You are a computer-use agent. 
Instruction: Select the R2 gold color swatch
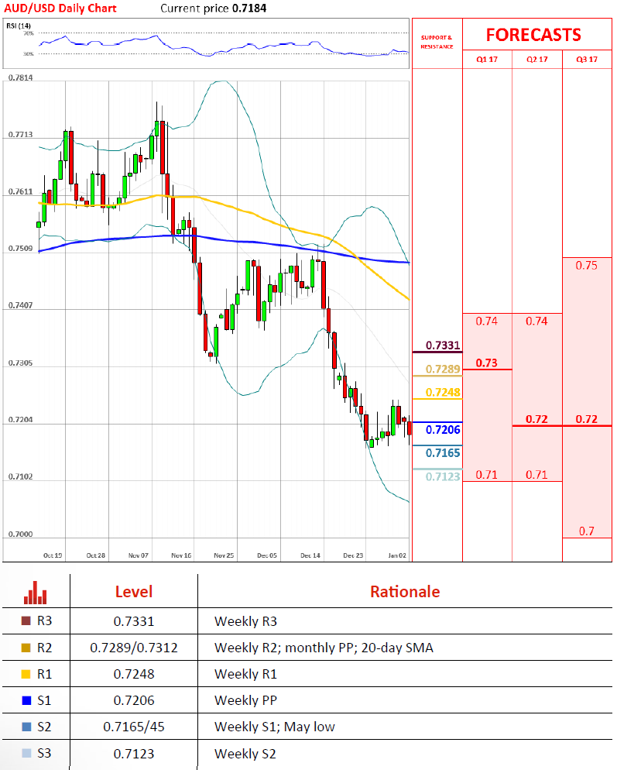[x=26, y=648]
